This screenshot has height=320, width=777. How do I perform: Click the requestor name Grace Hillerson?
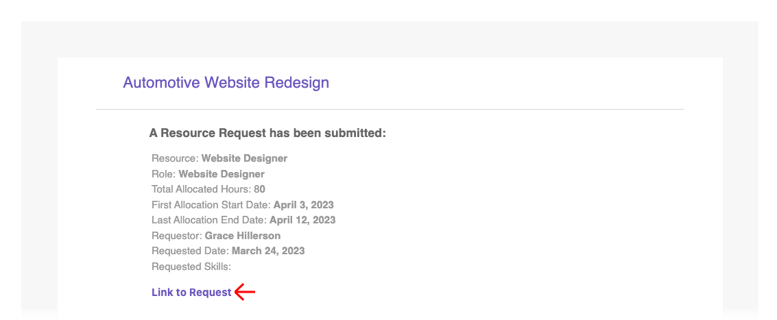243,236
